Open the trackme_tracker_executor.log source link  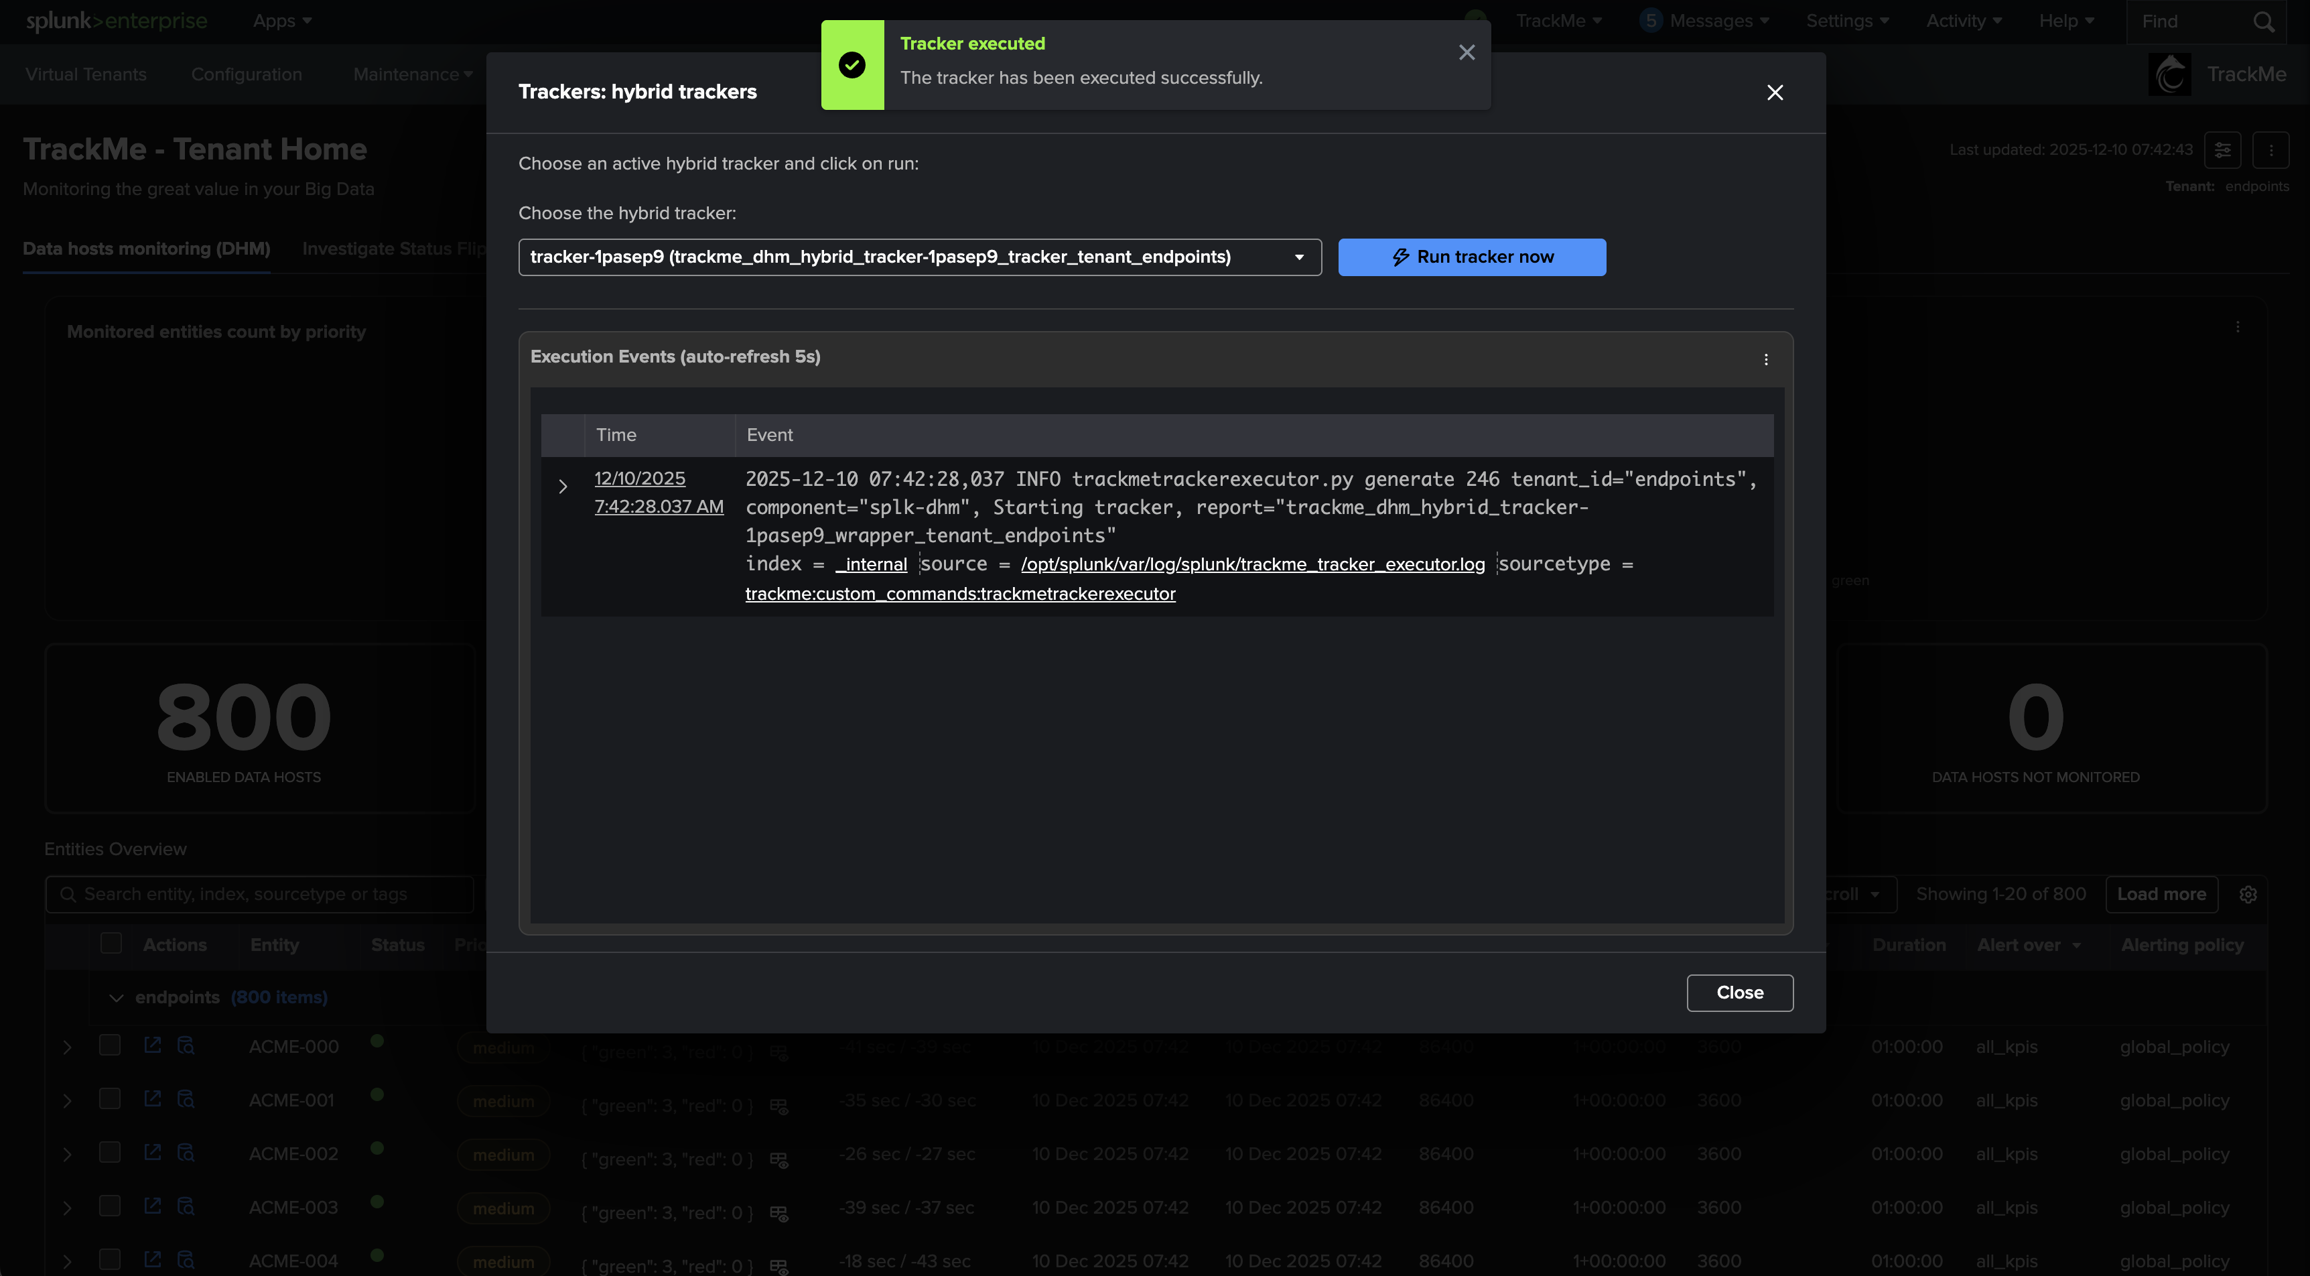click(1252, 564)
